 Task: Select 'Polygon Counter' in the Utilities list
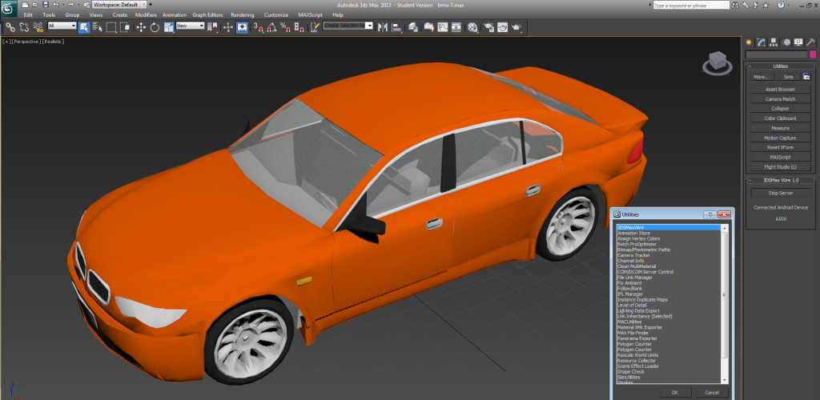click(634, 344)
